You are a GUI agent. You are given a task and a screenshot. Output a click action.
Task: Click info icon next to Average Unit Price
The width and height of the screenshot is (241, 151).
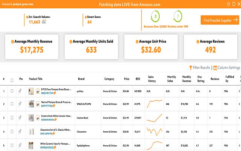point(137,42)
